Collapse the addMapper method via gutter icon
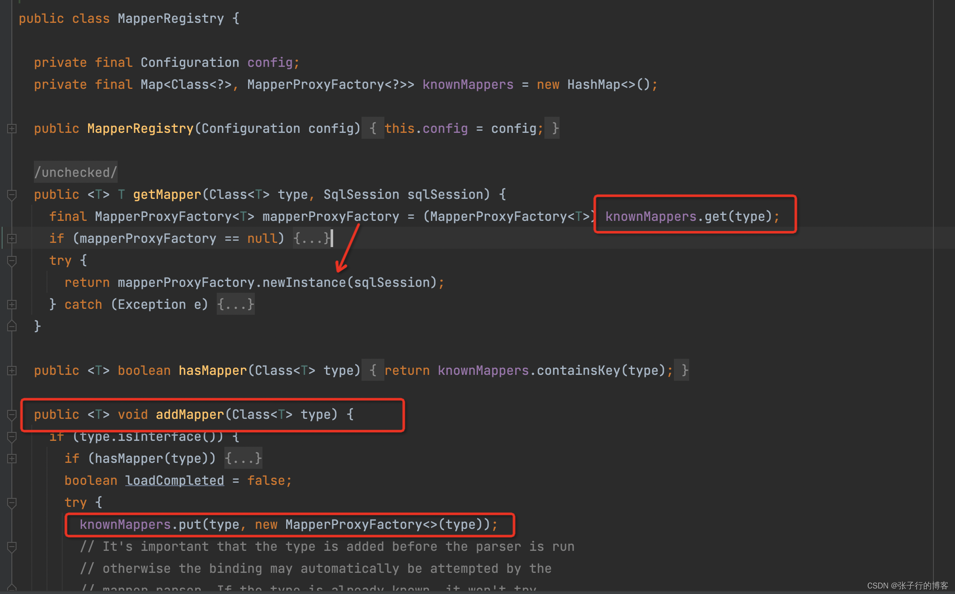This screenshot has height=594, width=955. 12,415
